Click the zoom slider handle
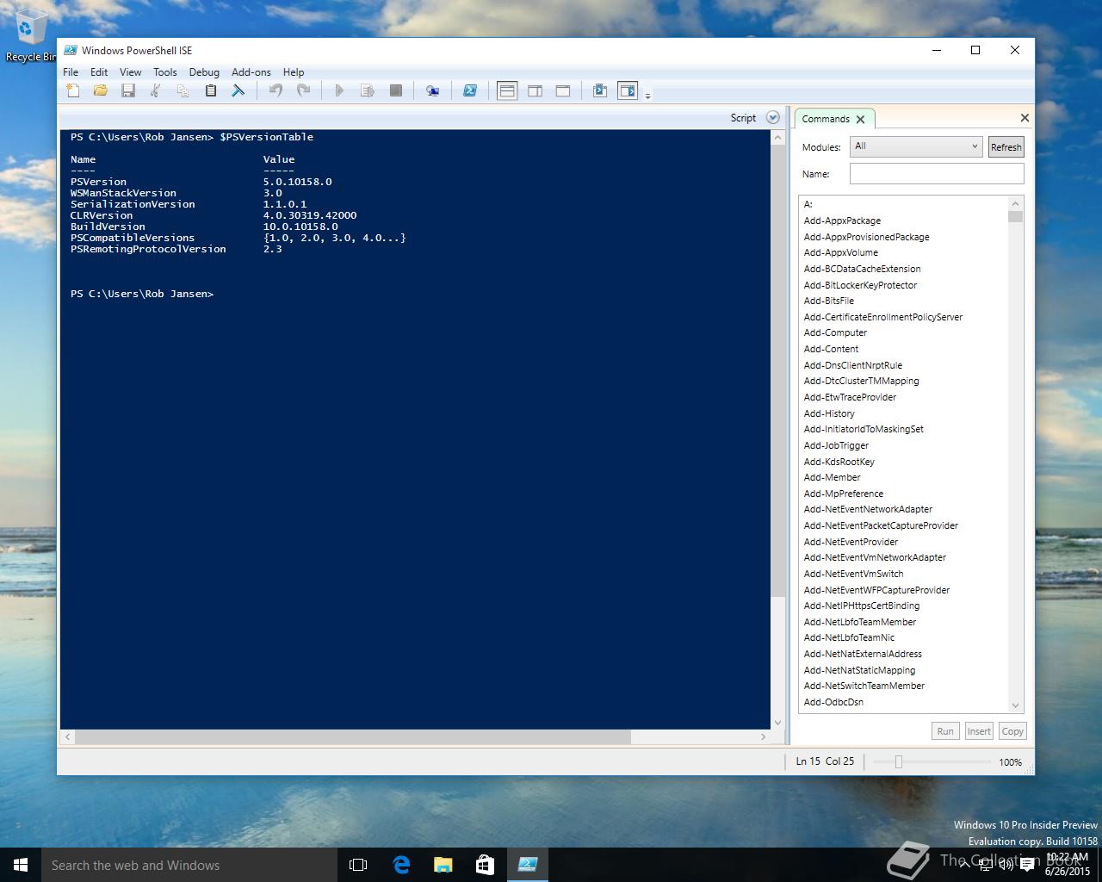Viewport: 1102px width, 882px height. click(x=898, y=761)
